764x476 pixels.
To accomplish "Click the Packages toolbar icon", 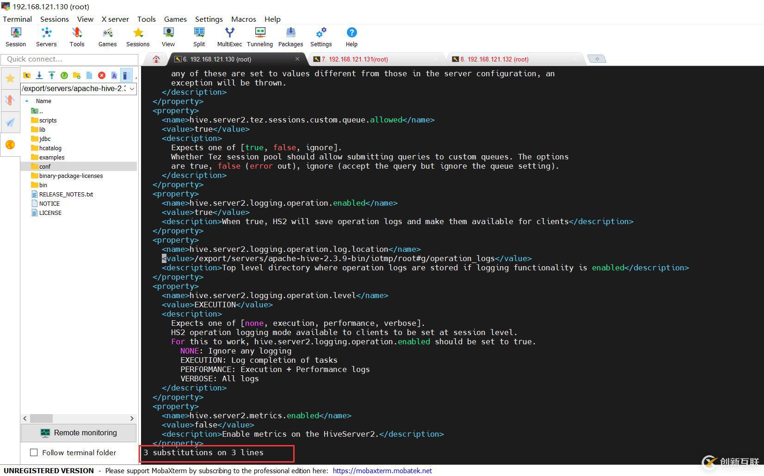I will pos(290,37).
